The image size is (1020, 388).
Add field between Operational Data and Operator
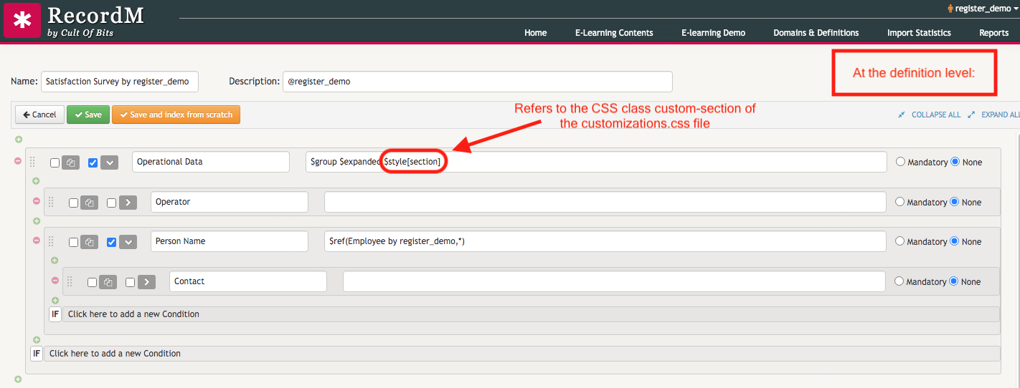coord(37,181)
